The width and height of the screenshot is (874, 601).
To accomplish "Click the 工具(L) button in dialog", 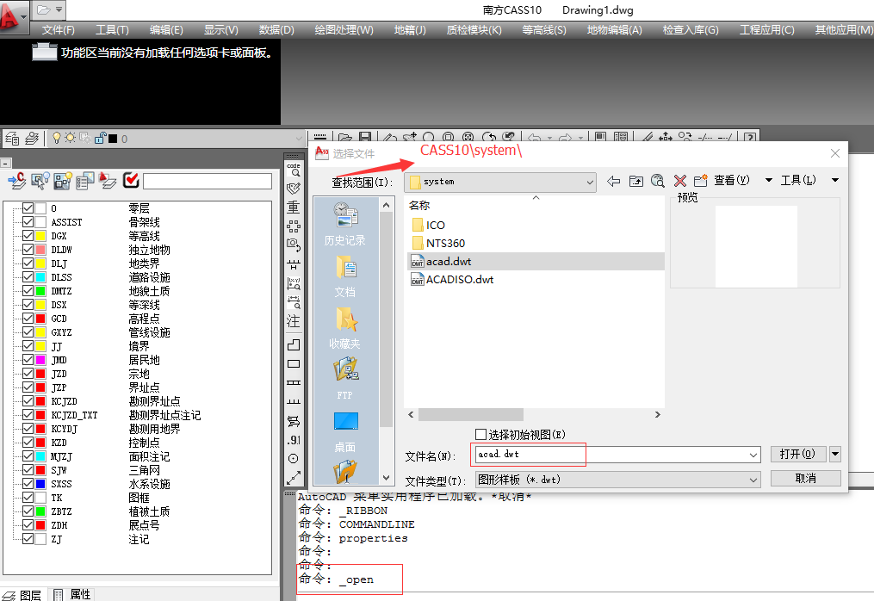I will 798,180.
